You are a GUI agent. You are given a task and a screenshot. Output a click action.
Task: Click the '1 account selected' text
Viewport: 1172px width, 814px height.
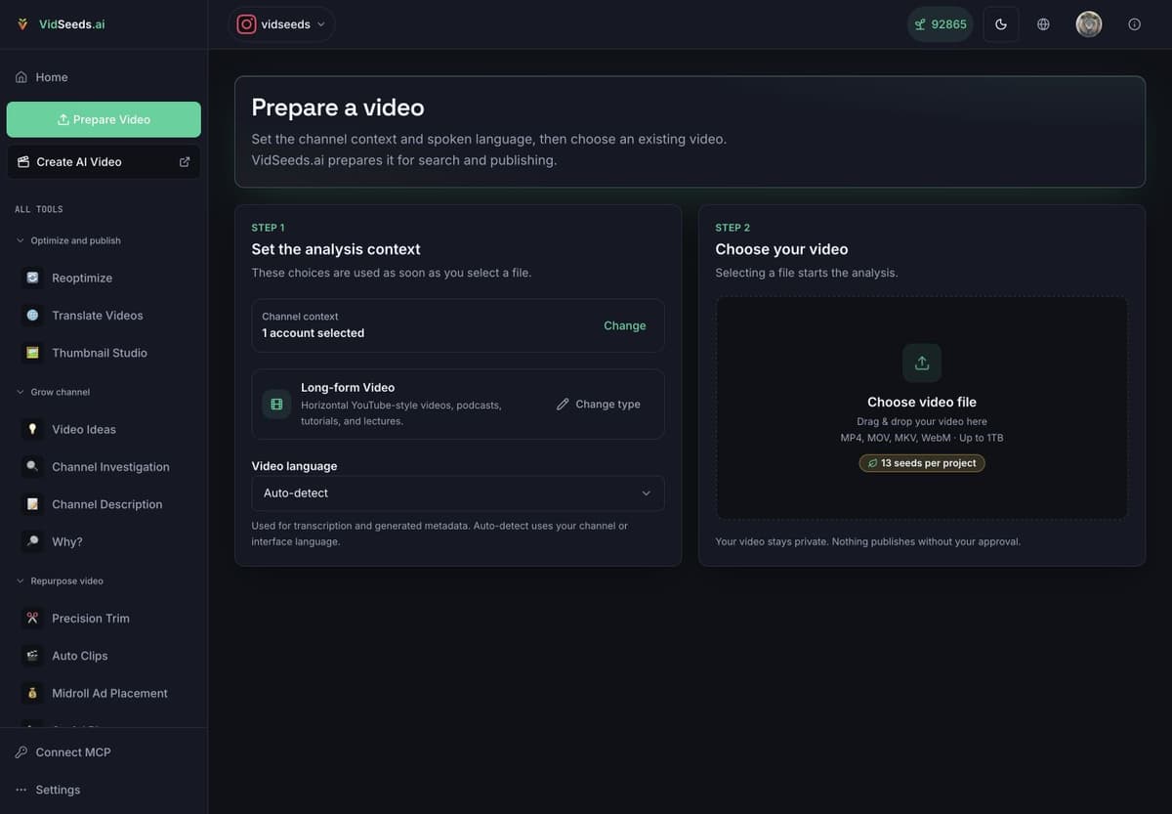[314, 333]
